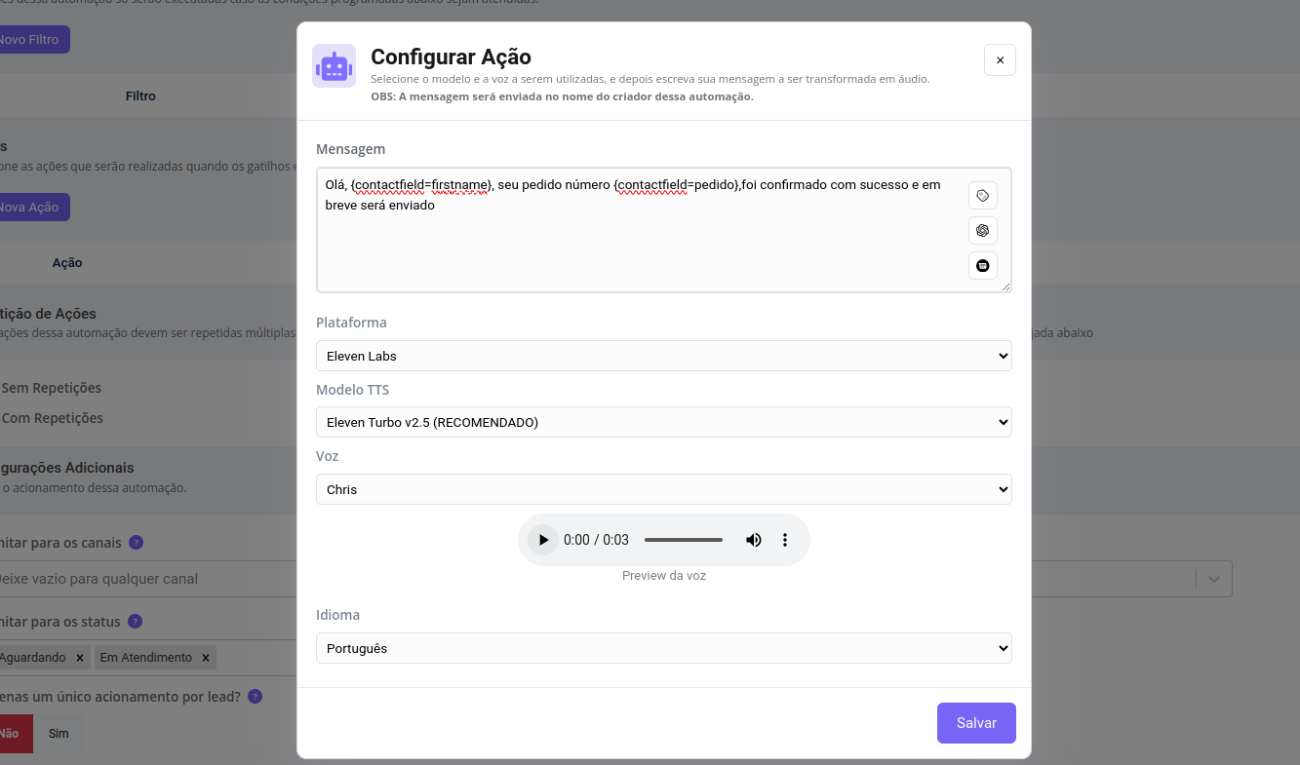1300x765 pixels.
Task: Play the voice preview audio
Action: [542, 540]
